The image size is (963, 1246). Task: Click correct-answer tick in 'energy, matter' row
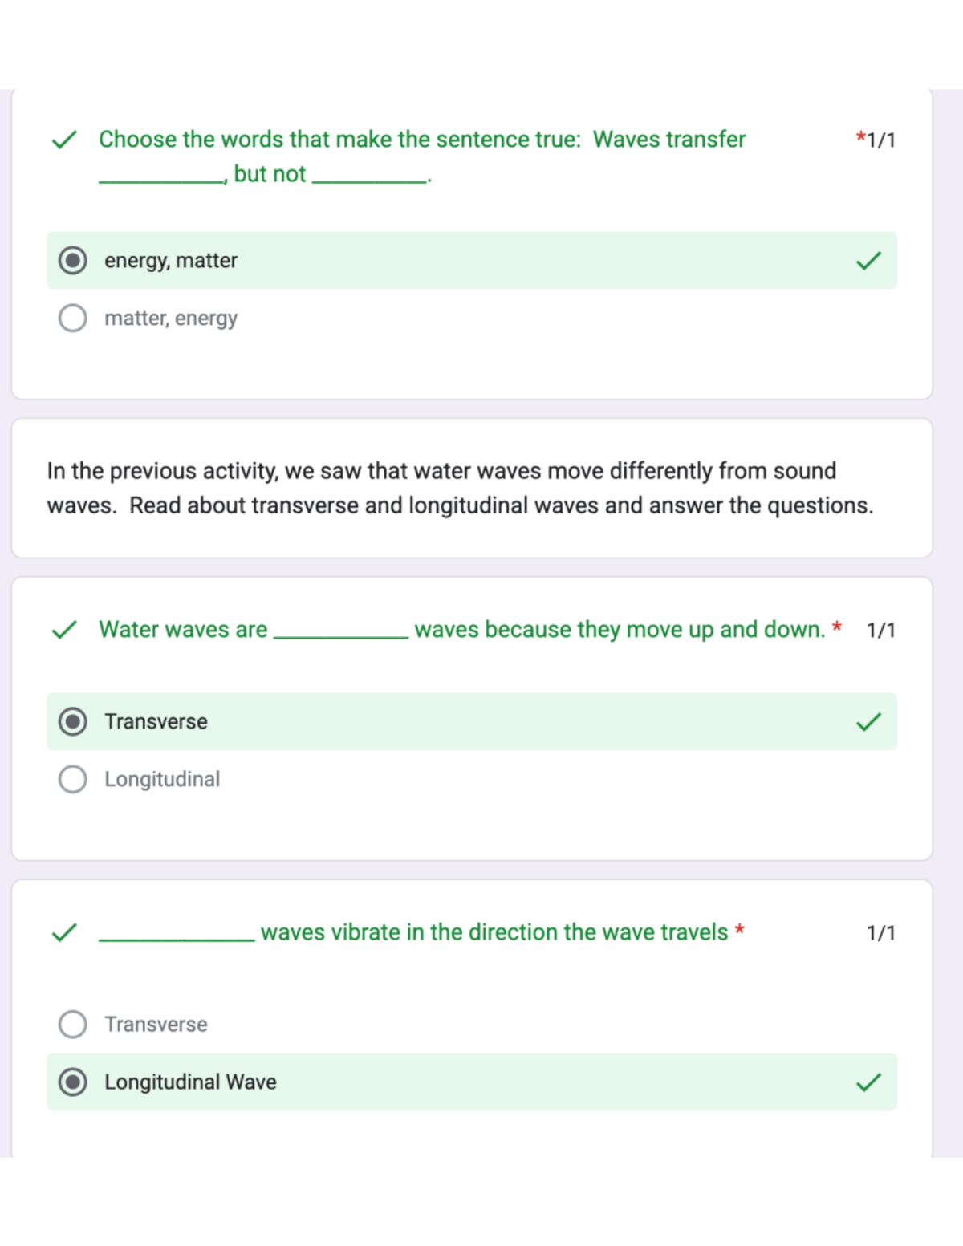868,261
